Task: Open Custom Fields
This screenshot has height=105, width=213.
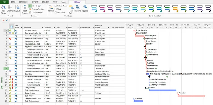Action: pos(36,12)
